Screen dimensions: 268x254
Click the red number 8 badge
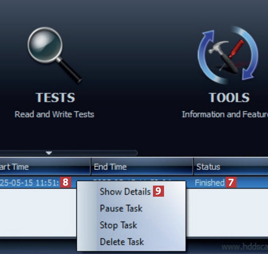point(65,182)
